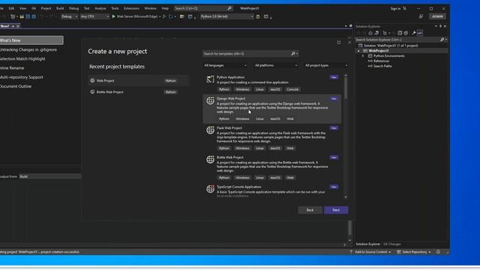Image resolution: width=480 pixels, height=270 pixels.
Task: Click the green Start debugging arrow
Action: click(113, 16)
